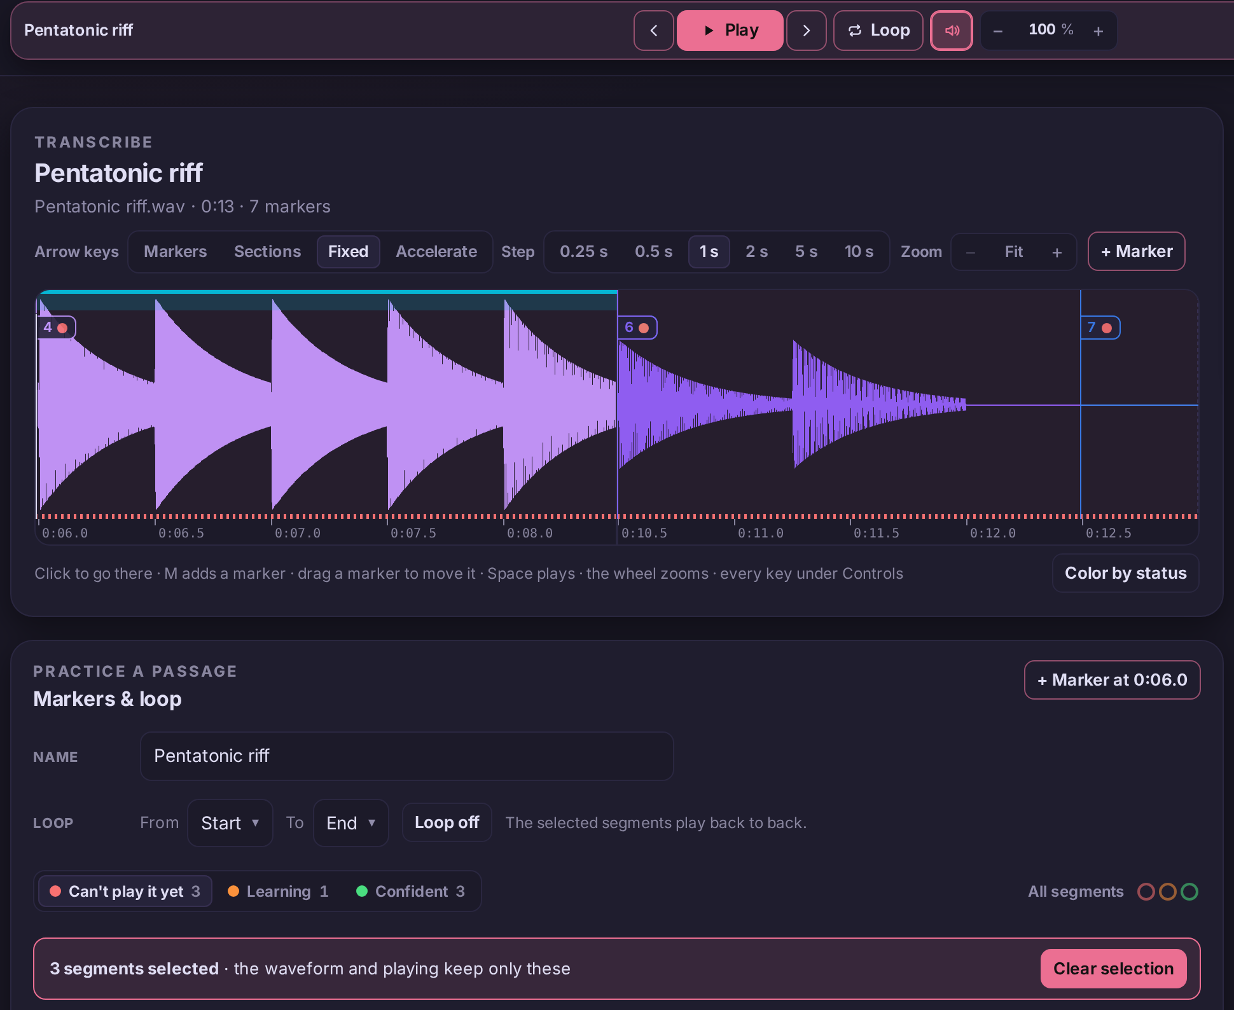Viewport: 1234px width, 1010px height.
Task: Add a marker with + Marker
Action: click(x=1136, y=251)
